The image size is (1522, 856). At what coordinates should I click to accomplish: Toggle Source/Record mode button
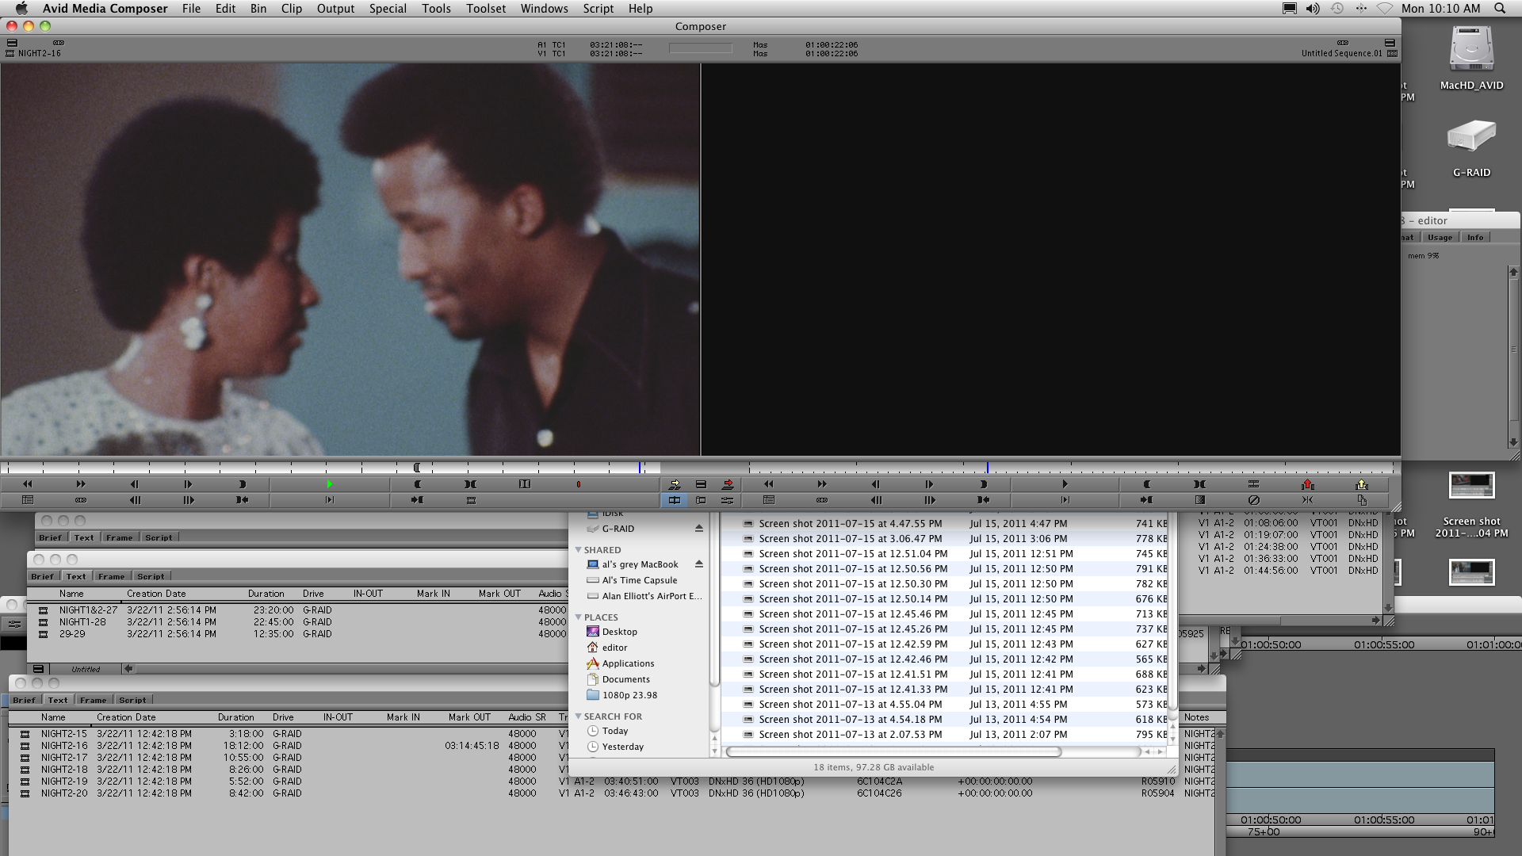coord(675,500)
